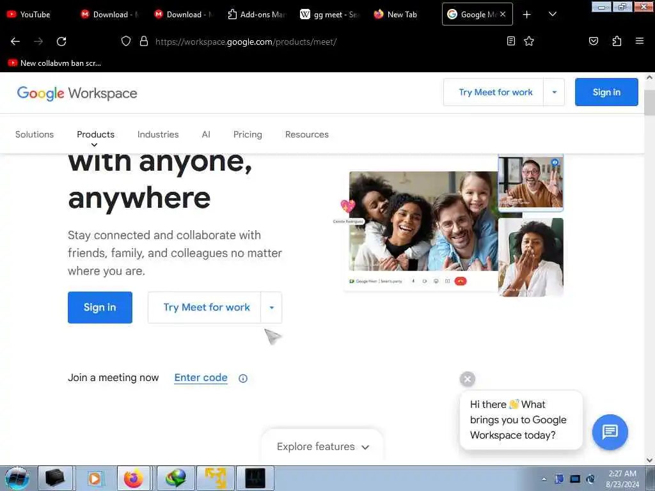
Task: List all tabs with the chevron button
Action: [552, 14]
